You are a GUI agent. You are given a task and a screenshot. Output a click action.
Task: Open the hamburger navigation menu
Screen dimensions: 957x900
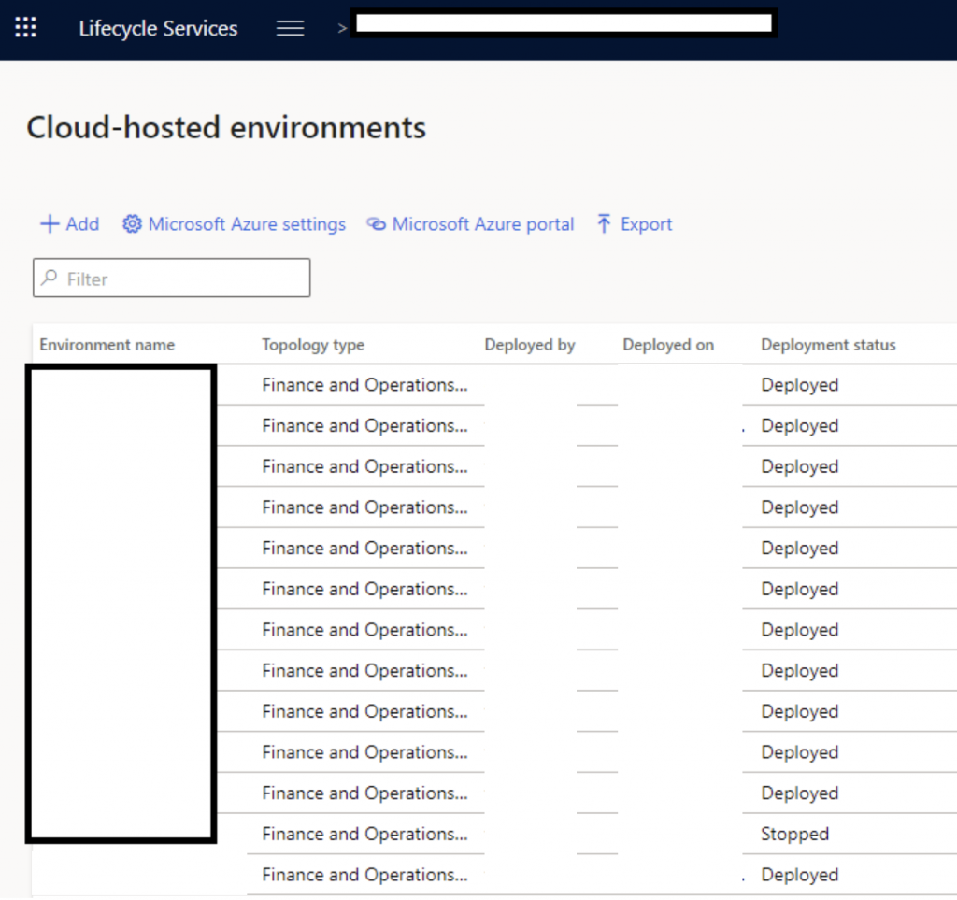click(x=291, y=28)
